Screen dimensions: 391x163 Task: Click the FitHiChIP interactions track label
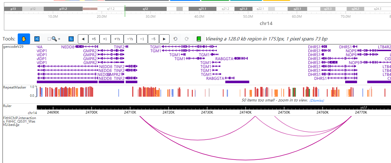(x=19, y=121)
